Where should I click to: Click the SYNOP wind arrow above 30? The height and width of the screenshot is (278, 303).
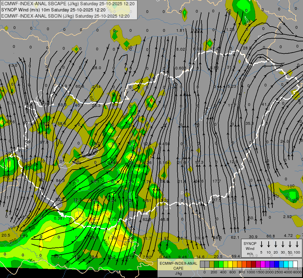pos(283,244)
